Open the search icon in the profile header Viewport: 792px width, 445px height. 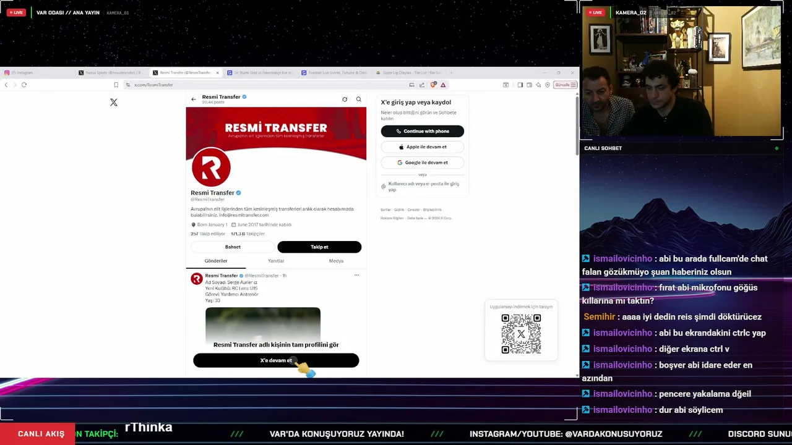click(358, 99)
